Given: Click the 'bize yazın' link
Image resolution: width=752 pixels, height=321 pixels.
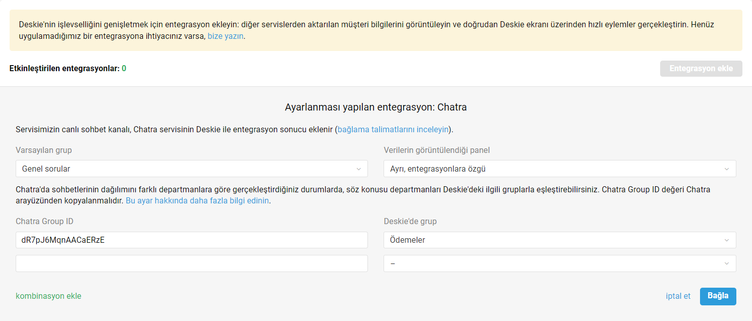Looking at the screenshot, I should click(226, 36).
